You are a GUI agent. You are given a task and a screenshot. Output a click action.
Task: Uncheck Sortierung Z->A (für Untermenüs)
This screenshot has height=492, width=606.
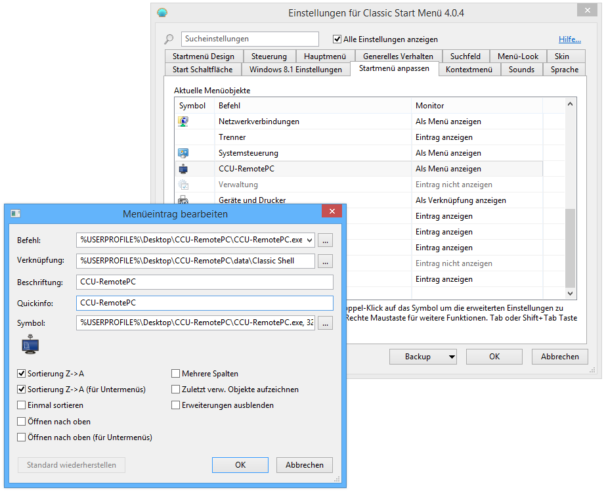[x=21, y=390]
